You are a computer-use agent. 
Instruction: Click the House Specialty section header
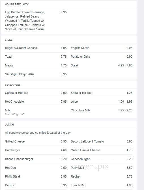(x=17, y=5)
